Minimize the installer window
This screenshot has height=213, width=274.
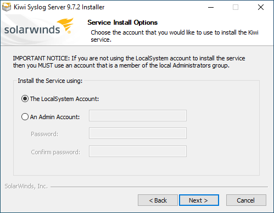click(211, 7)
